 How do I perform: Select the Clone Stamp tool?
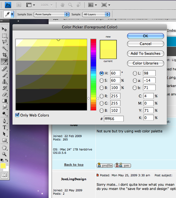pyautogui.click(x=4, y=81)
